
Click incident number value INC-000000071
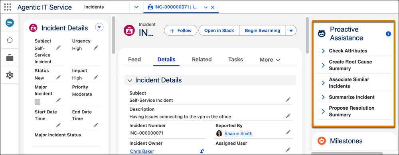(146, 133)
